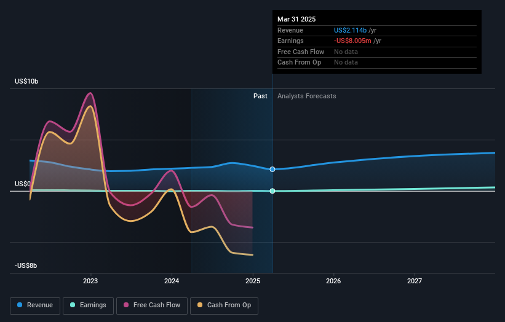Click the -US$8b y-axis label
The image size is (505, 322).
26,265
